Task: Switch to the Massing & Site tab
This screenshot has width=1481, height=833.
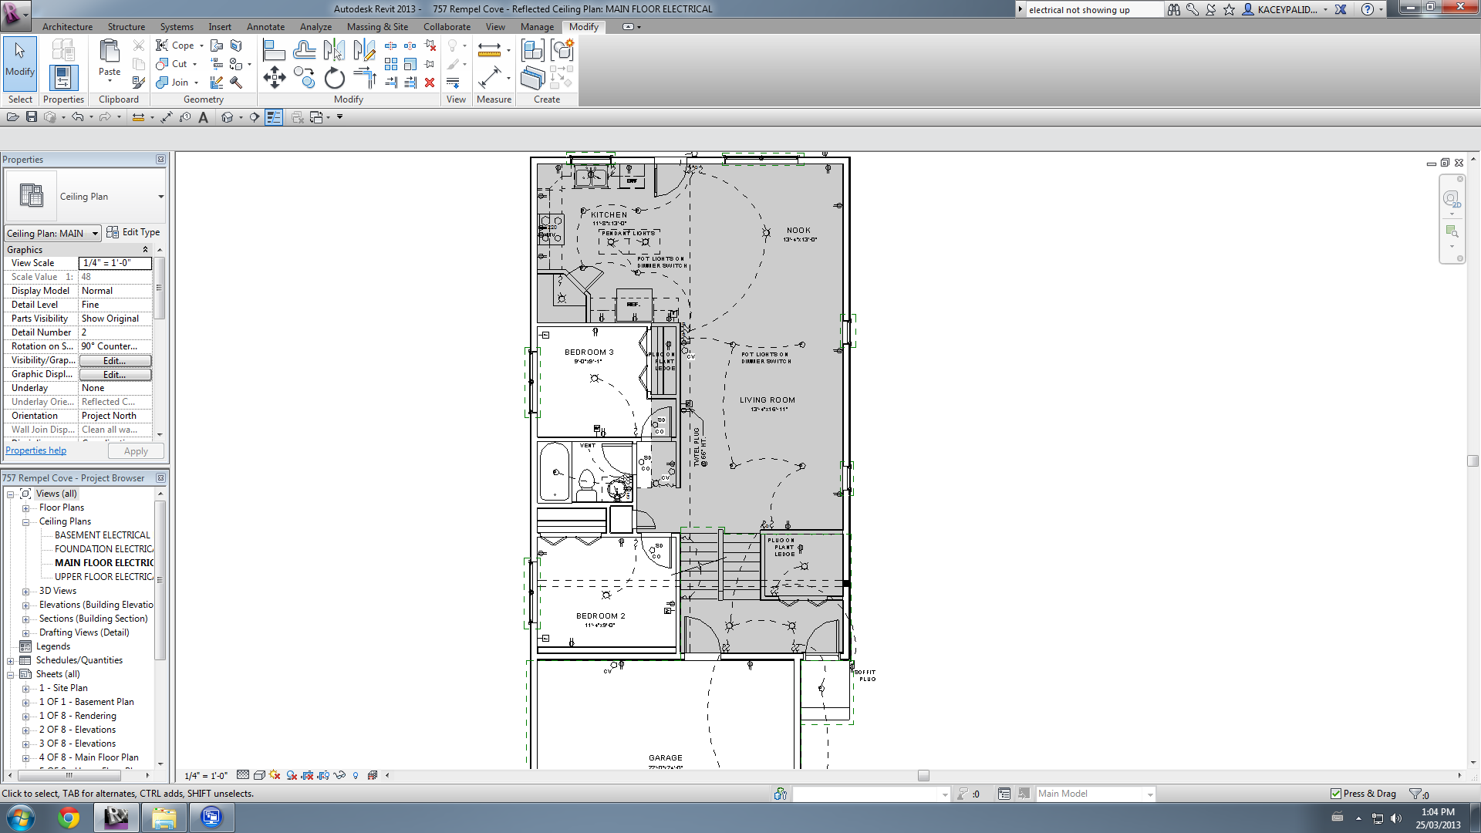Action: pyautogui.click(x=377, y=27)
